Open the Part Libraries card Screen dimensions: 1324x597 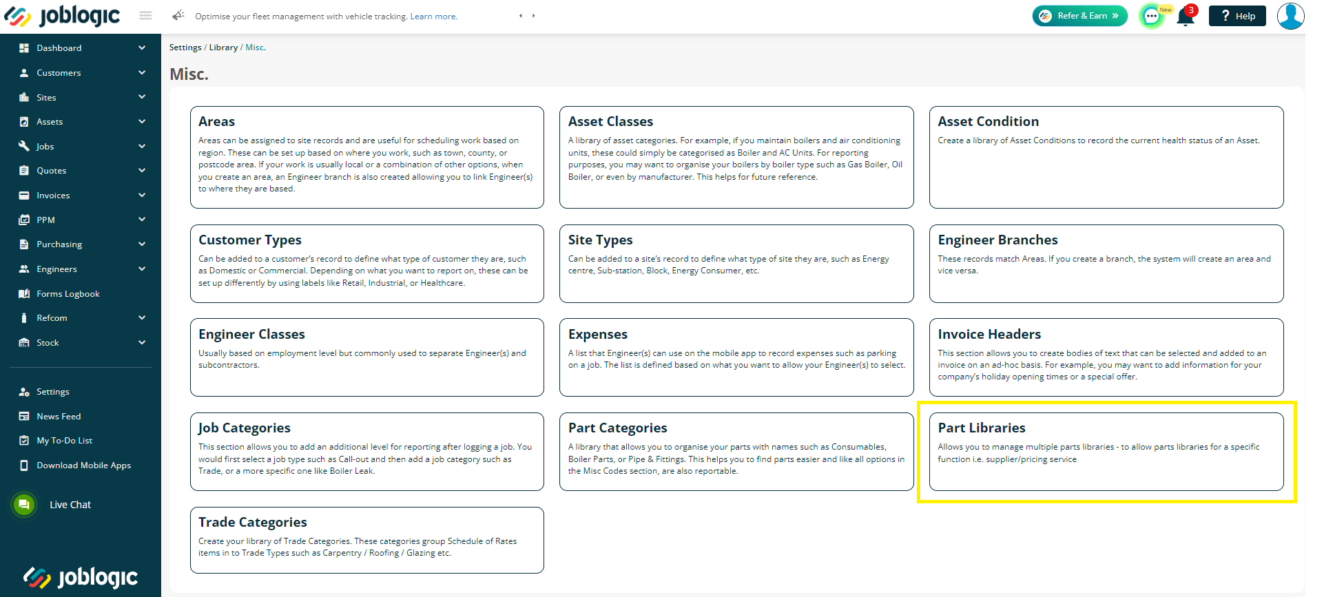tap(1106, 452)
